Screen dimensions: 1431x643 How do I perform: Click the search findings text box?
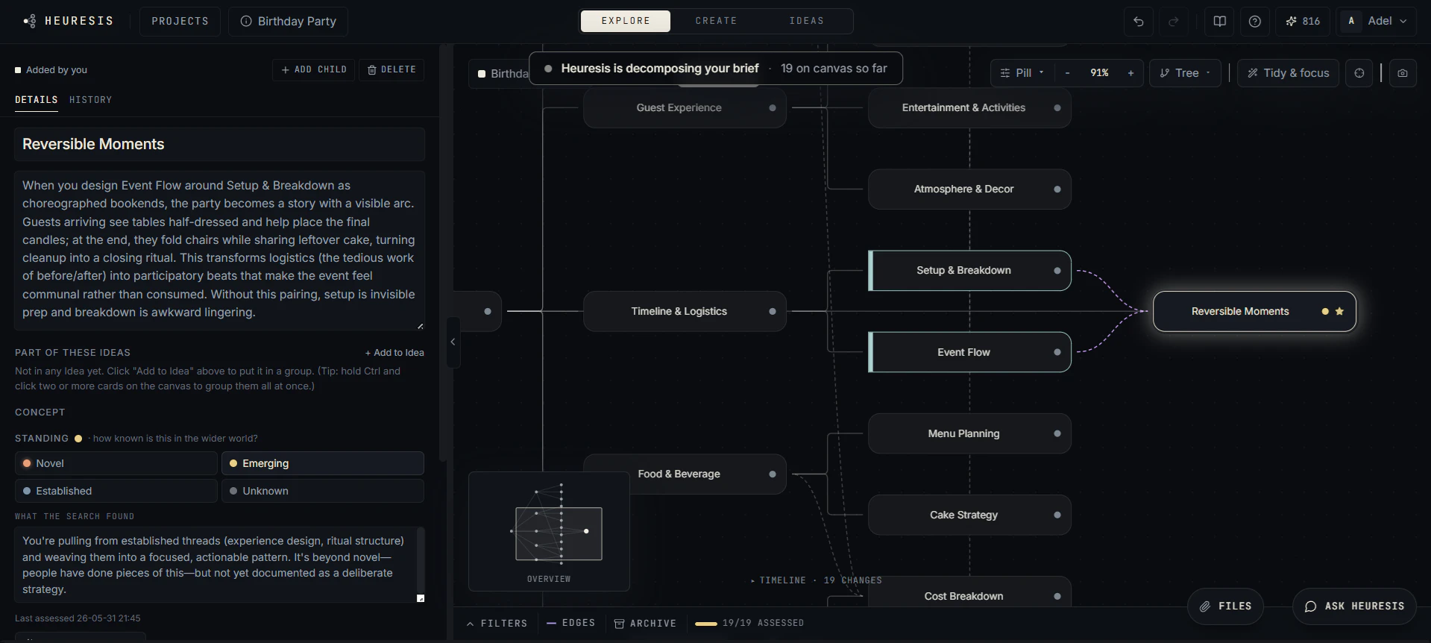219,565
